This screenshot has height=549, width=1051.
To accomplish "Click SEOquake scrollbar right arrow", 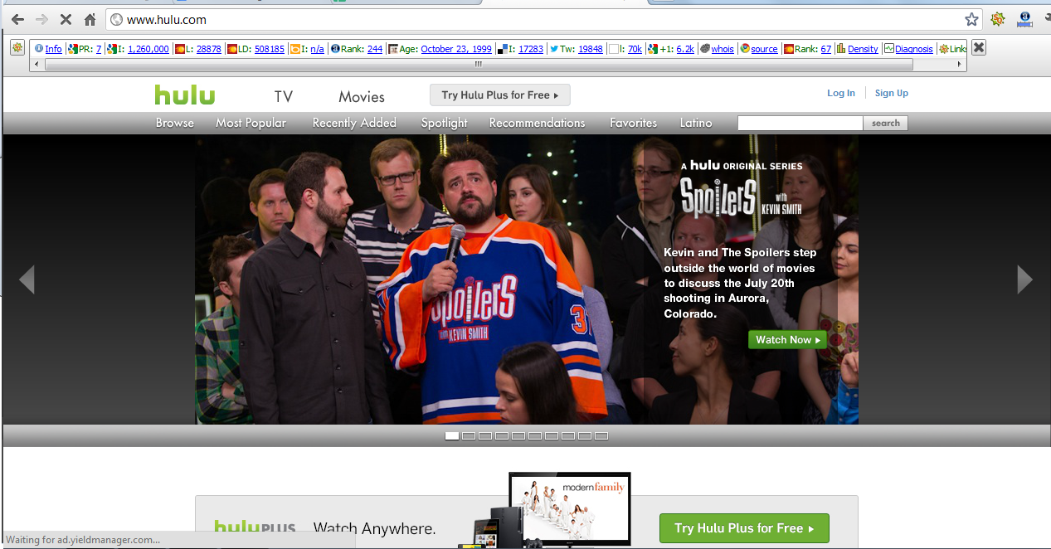I will point(961,64).
